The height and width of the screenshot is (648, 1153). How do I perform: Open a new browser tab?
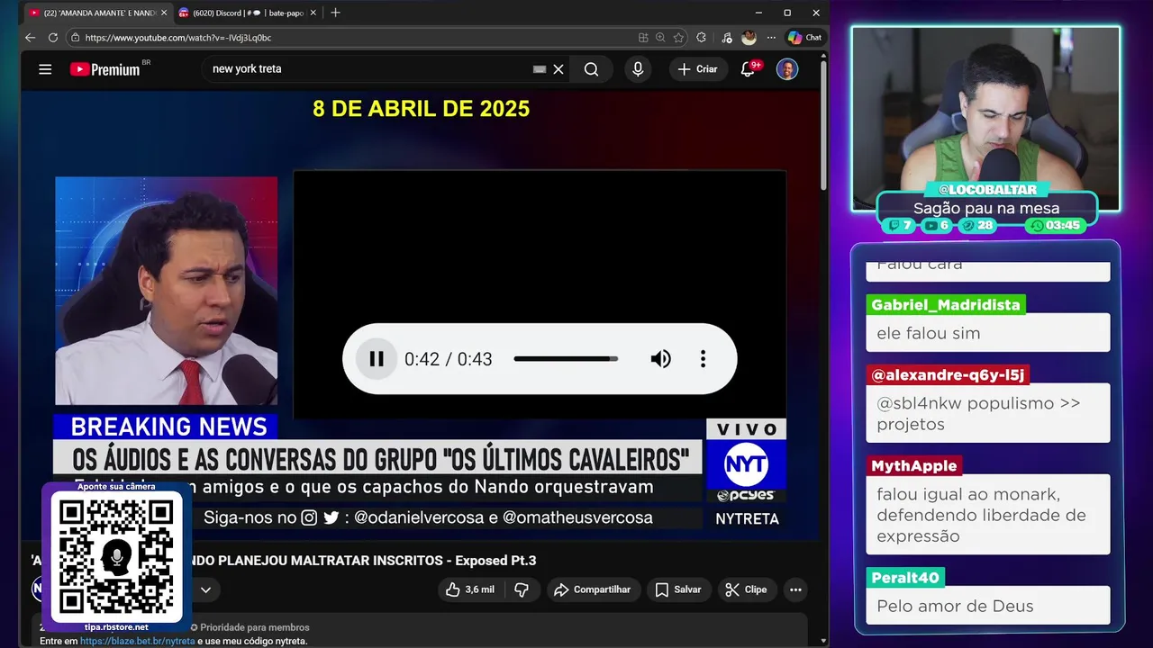(335, 13)
